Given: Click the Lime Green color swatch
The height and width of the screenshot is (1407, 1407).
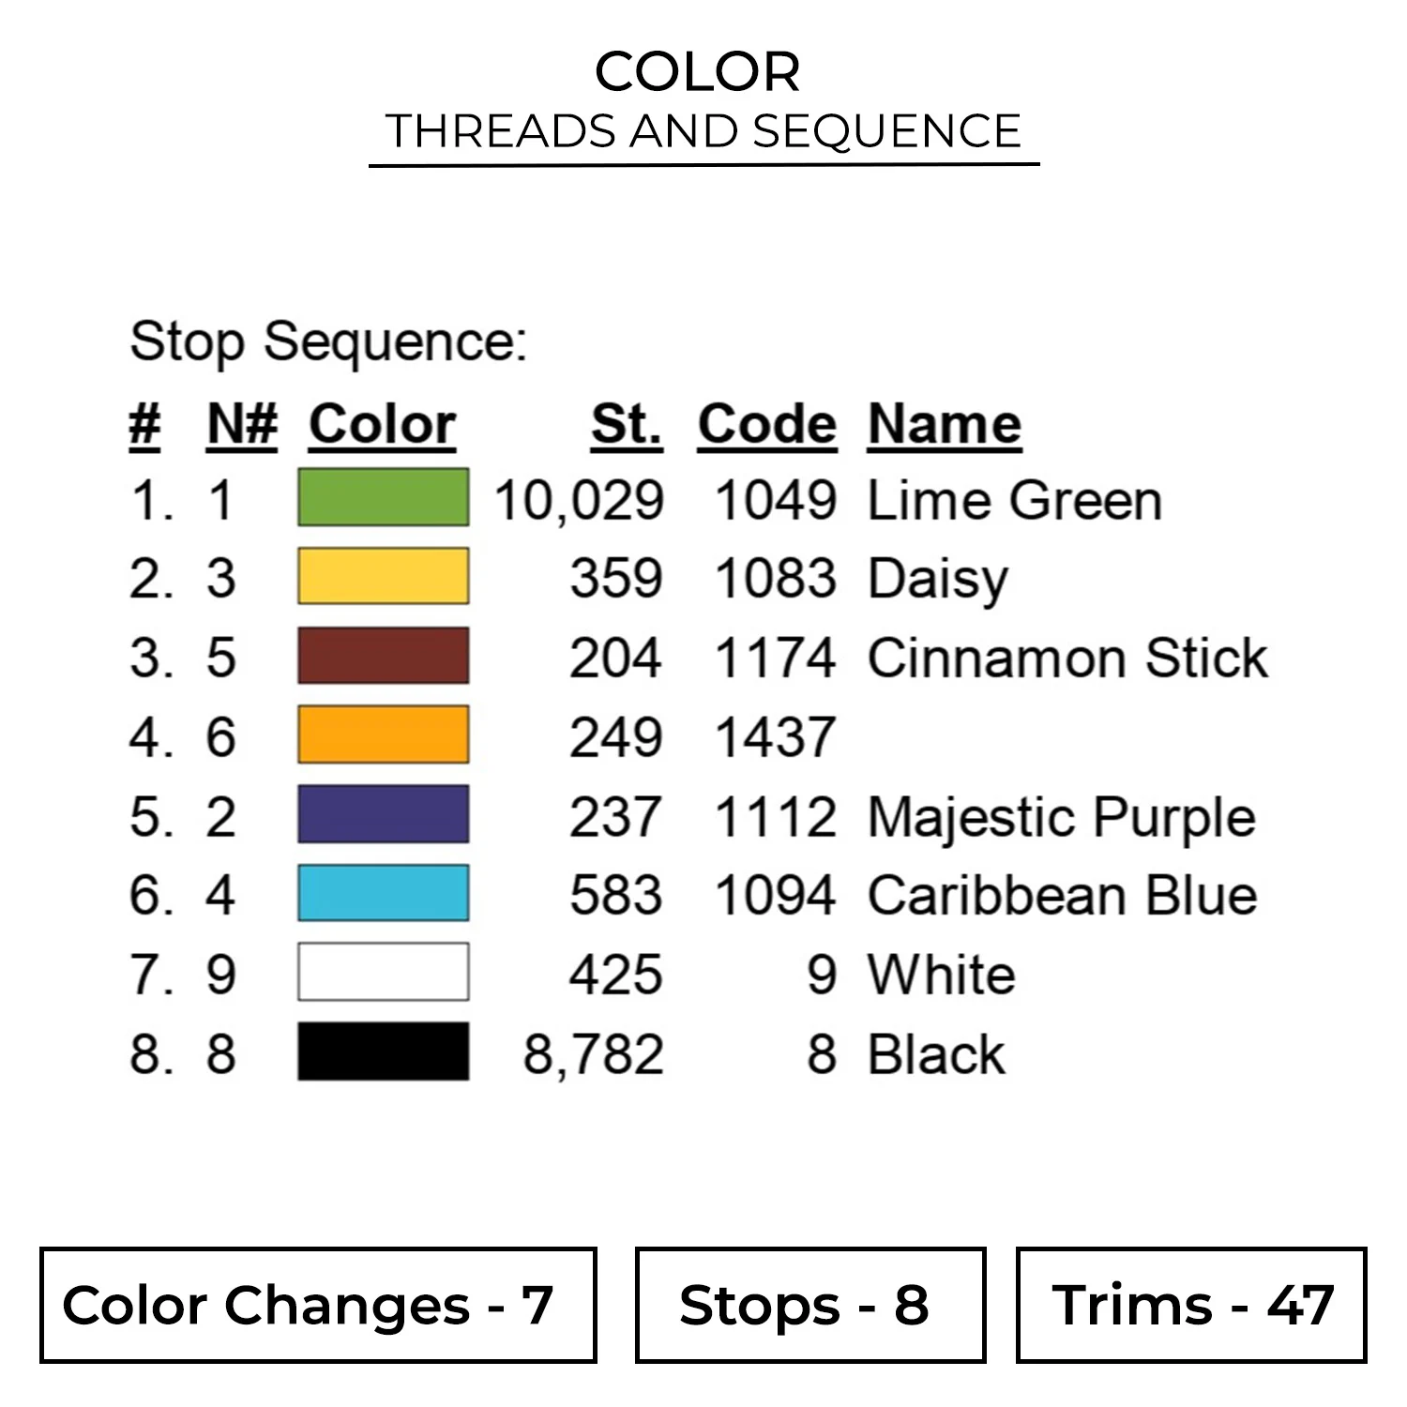Looking at the screenshot, I should click(383, 497).
